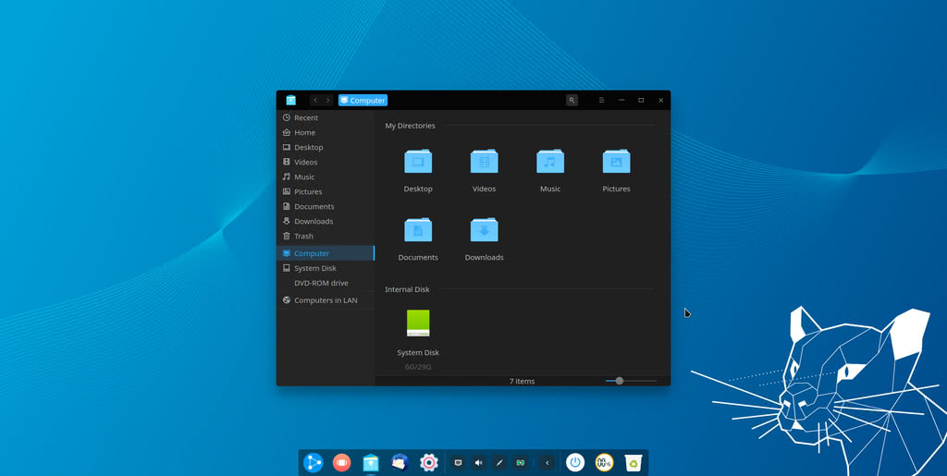Launch Thunderbird mail from the dock

(400, 463)
